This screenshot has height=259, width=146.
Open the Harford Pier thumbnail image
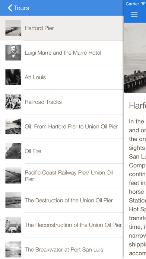tap(13, 28)
